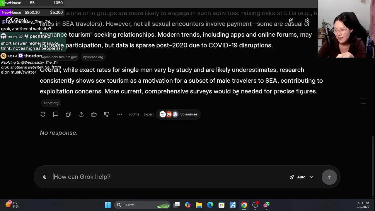Dislike the response with thumbs down
This screenshot has height=211, width=375.
tap(107, 114)
